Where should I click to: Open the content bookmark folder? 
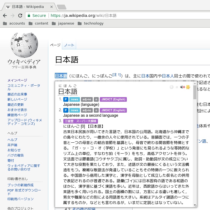pyautogui.click(x=38, y=23)
